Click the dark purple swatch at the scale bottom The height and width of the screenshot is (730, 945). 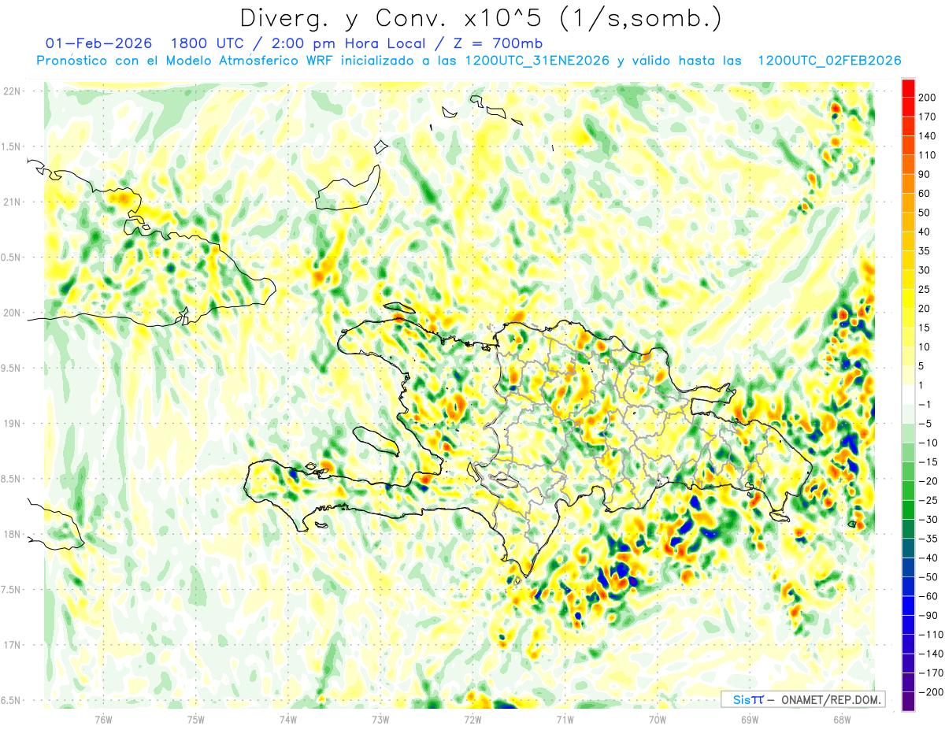pyautogui.click(x=908, y=701)
